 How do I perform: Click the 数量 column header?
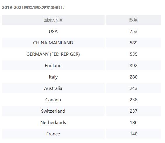[134, 20]
